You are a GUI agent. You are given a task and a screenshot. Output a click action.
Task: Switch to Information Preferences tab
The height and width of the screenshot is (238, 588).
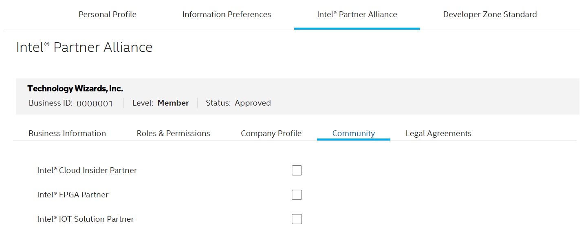tap(227, 15)
